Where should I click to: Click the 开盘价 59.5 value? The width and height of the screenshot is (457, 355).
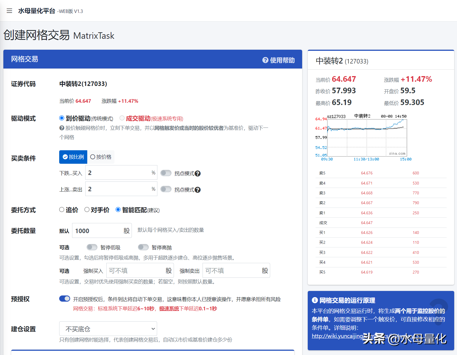pyautogui.click(x=408, y=91)
